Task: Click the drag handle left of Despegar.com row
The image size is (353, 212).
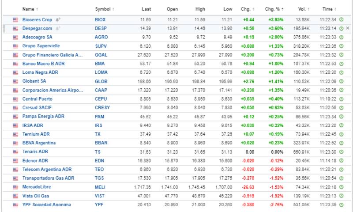Action: (4, 28)
